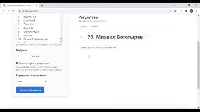Click the textarea resize handle
This screenshot has height=112, width=200.
pyautogui.click(x=61, y=41)
